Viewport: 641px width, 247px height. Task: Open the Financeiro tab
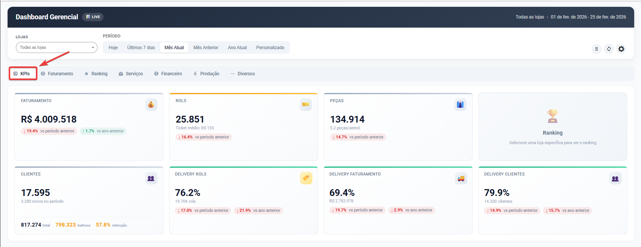click(x=168, y=74)
